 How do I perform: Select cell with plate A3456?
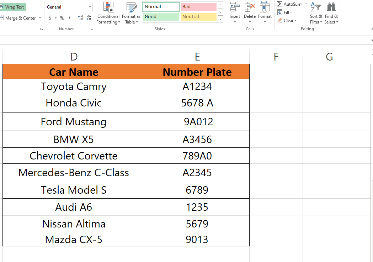tap(197, 139)
